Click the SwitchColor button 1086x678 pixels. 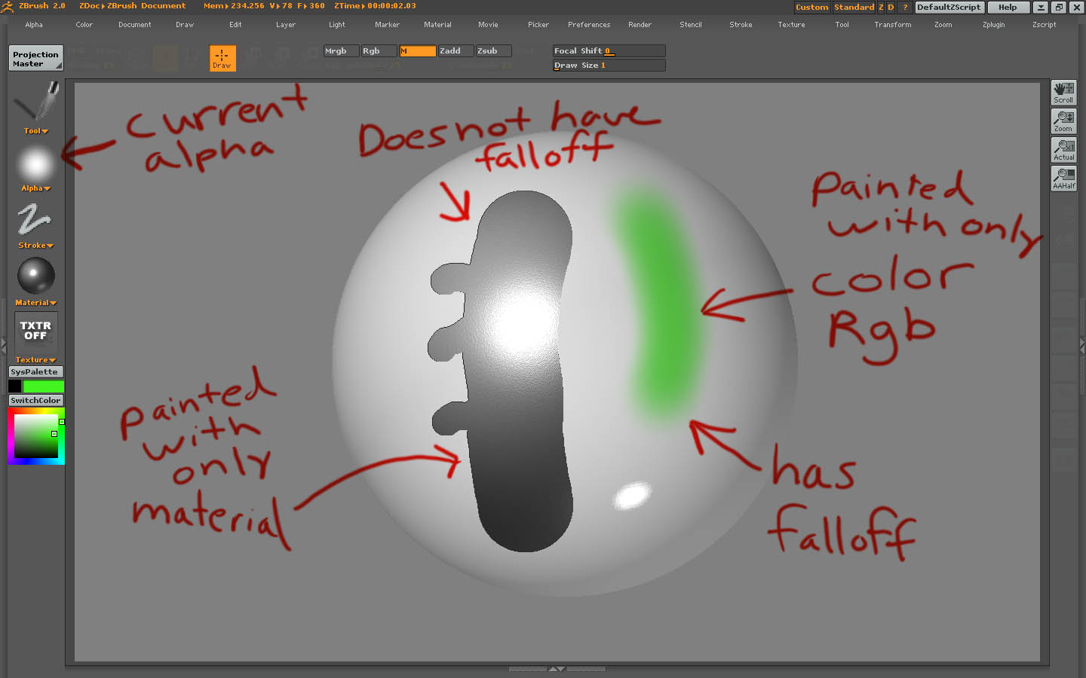(35, 400)
